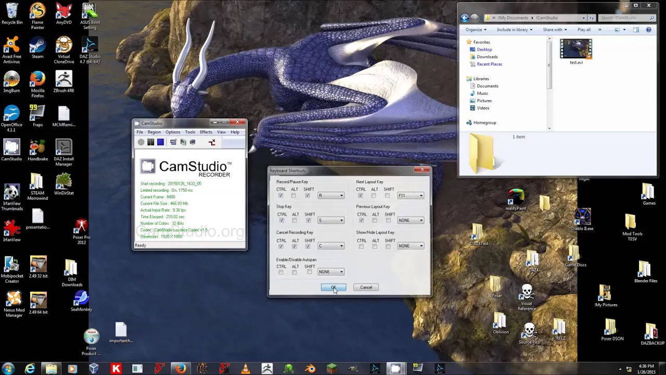Open the Record/Pause Key letter dropdown
Image resolution: width=666 pixels, height=375 pixels.
pyautogui.click(x=331, y=196)
